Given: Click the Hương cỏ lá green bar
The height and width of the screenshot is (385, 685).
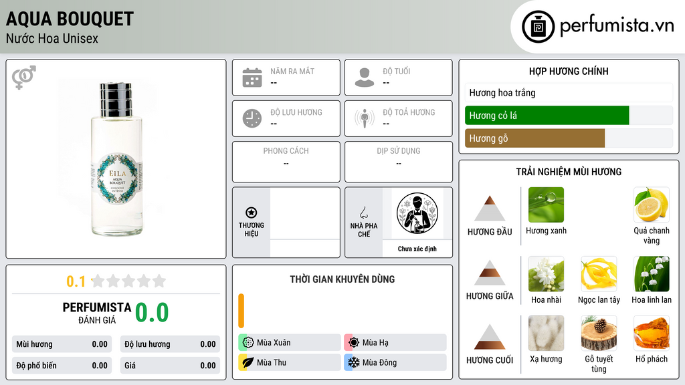Looking at the screenshot, I should [x=547, y=116].
